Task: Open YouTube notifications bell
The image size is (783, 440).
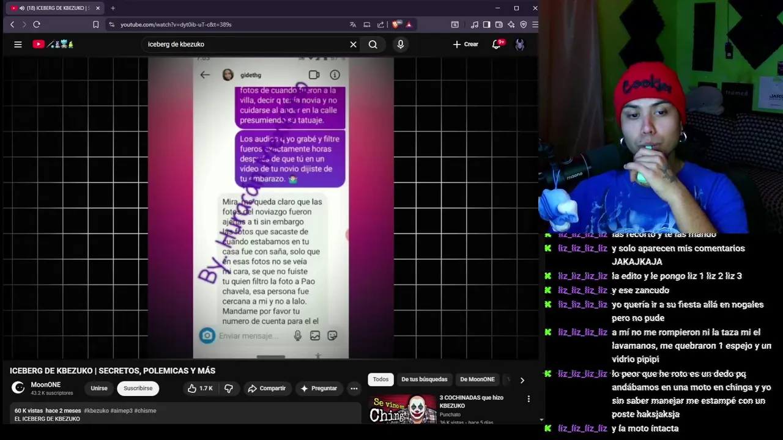Action: [497, 44]
